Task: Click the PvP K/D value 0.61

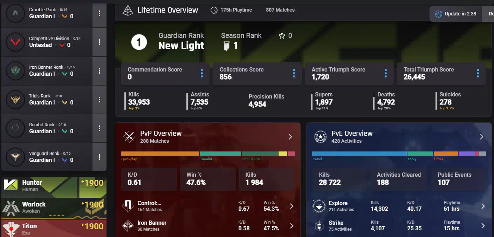Action: 134,182
